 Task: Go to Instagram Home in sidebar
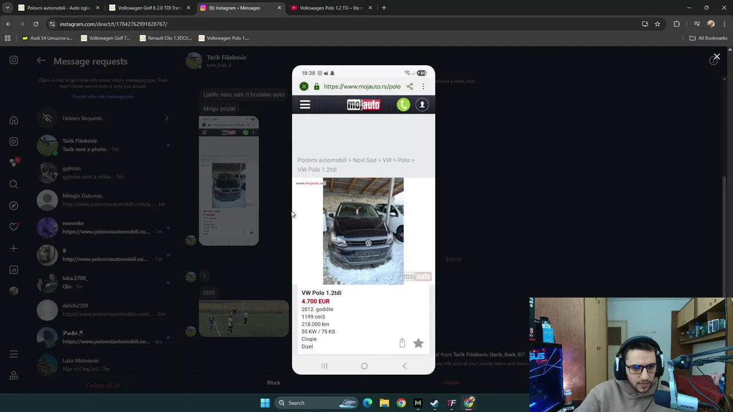14,121
